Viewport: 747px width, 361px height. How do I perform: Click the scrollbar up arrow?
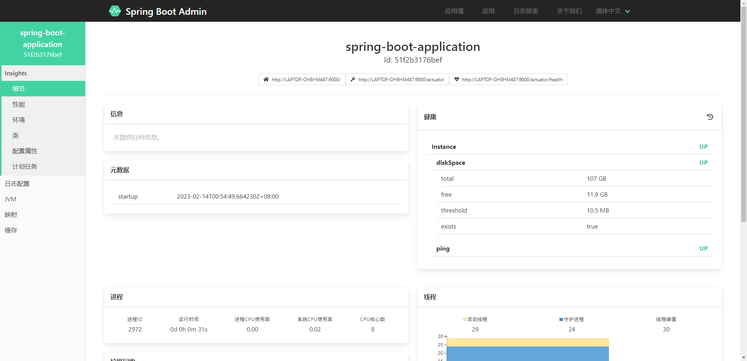[x=743, y=3]
